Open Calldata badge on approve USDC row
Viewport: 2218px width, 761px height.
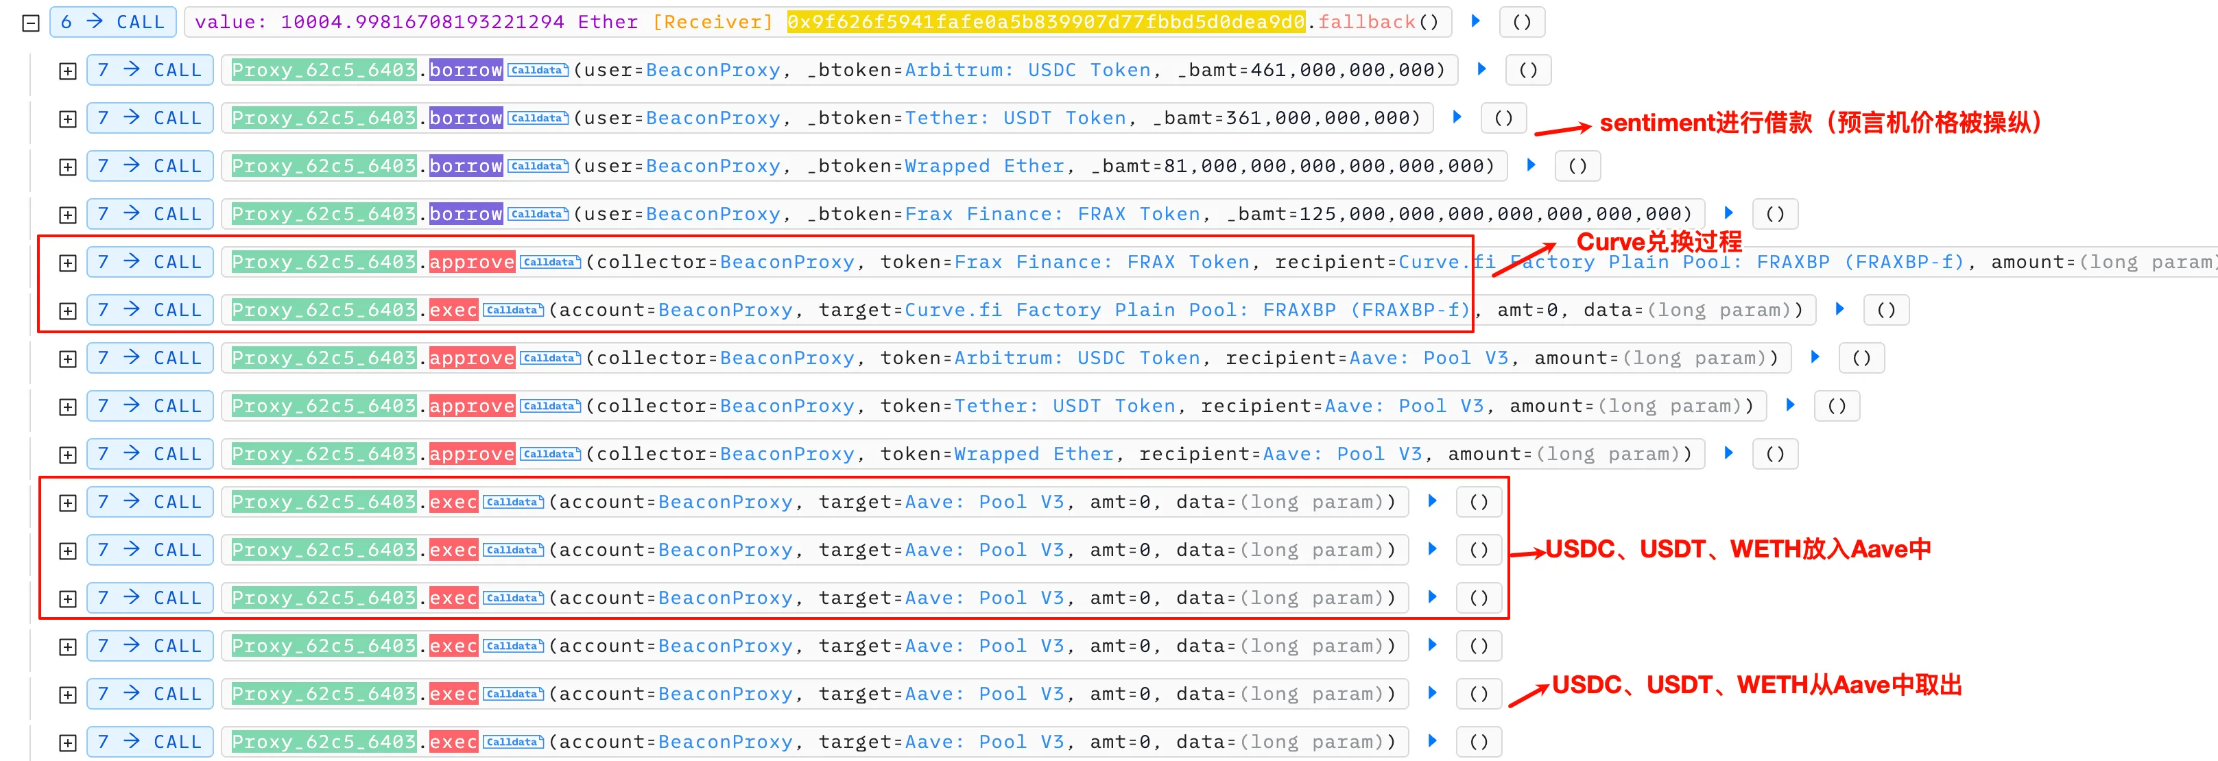(x=550, y=357)
